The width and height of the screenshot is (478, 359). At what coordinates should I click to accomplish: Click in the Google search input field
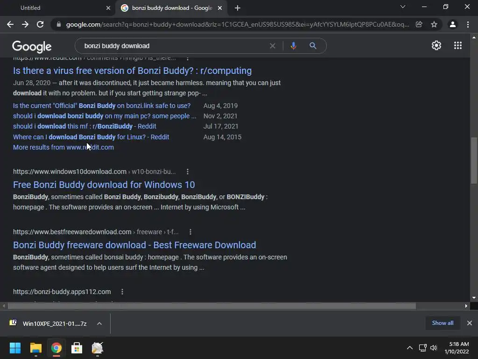pos(174,46)
